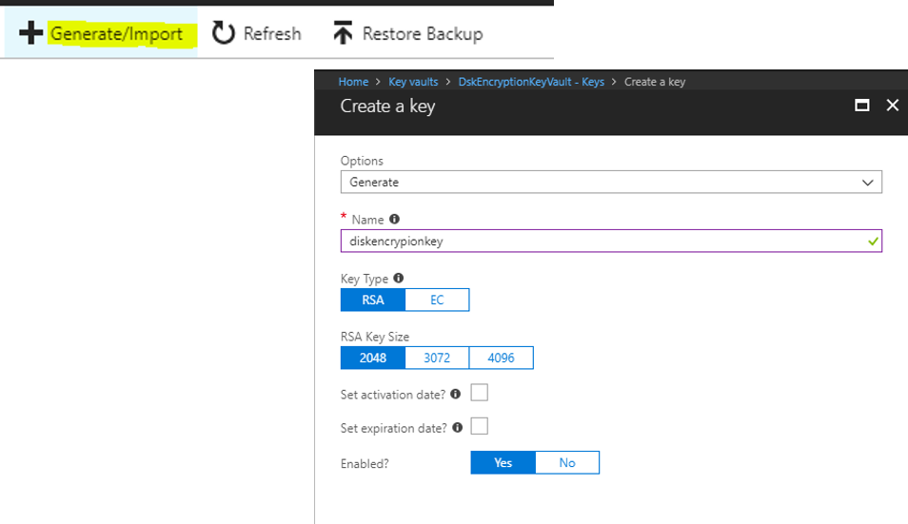
Task: Open Key vaults breadcrumb link
Action: [x=413, y=82]
